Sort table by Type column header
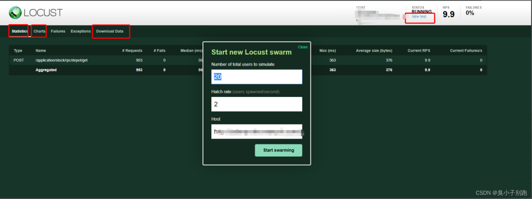 point(18,51)
